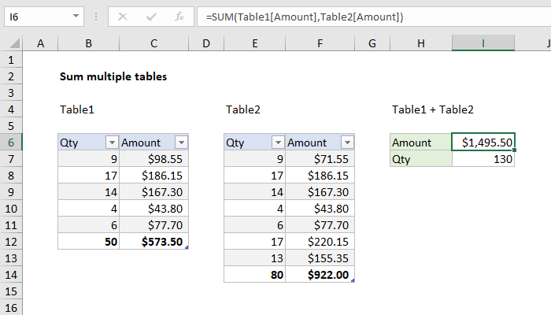Expand Table2 Amount filter dropdown
551x315 pixels.
click(x=347, y=143)
